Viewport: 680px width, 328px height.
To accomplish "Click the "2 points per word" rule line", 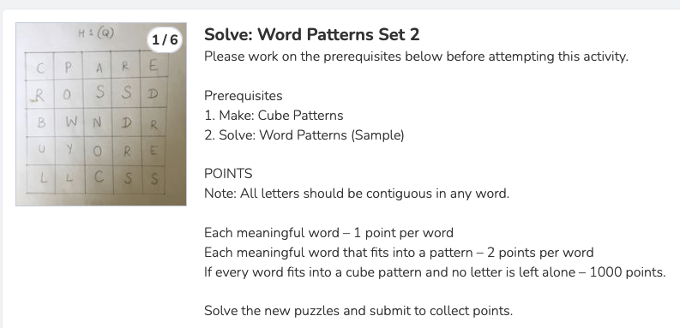I will [399, 252].
